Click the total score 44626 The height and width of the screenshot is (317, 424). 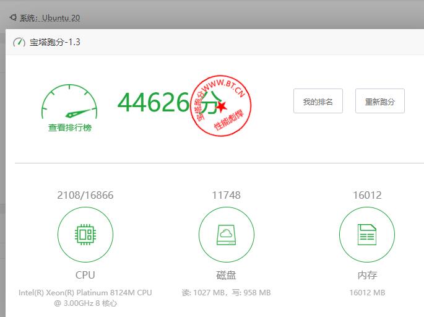tap(154, 103)
